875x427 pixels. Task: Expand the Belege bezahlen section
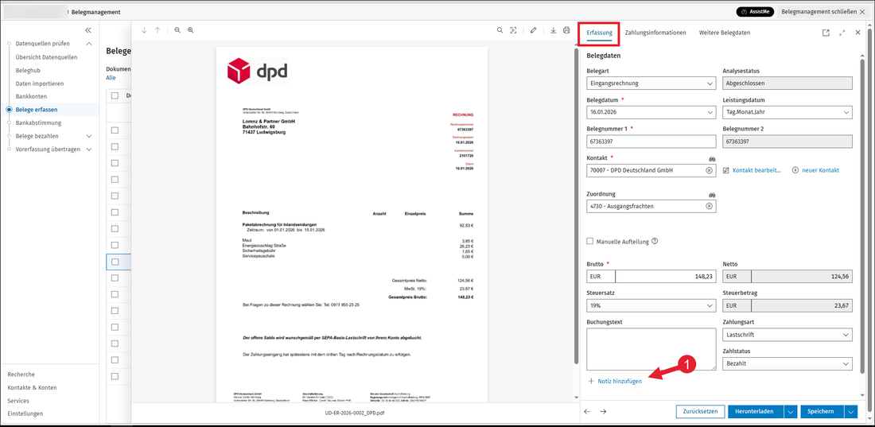89,136
